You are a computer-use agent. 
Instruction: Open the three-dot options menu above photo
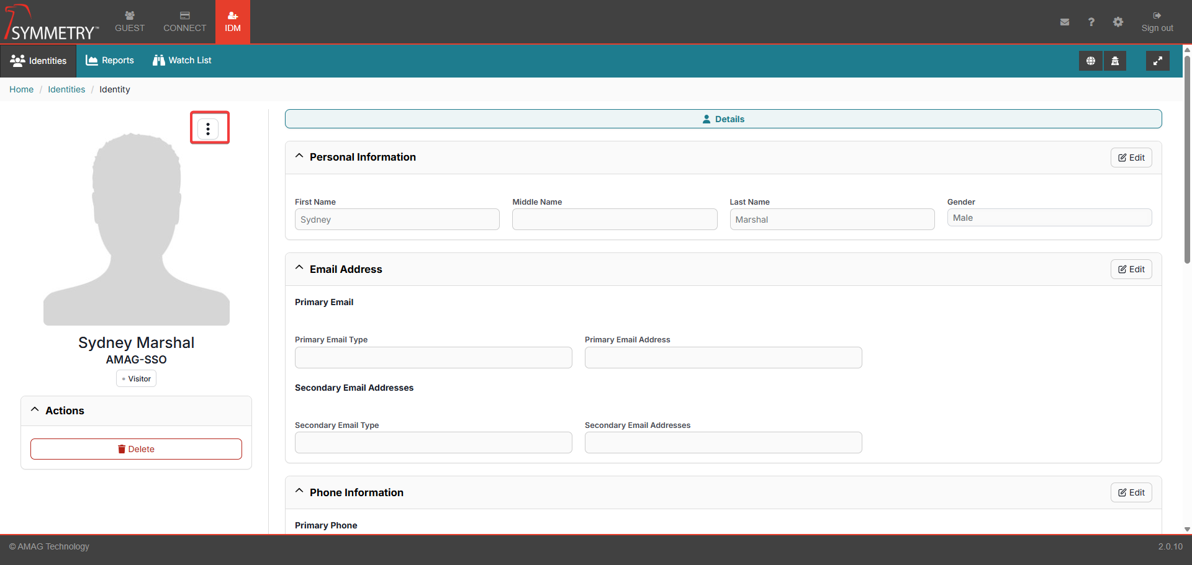pyautogui.click(x=208, y=128)
